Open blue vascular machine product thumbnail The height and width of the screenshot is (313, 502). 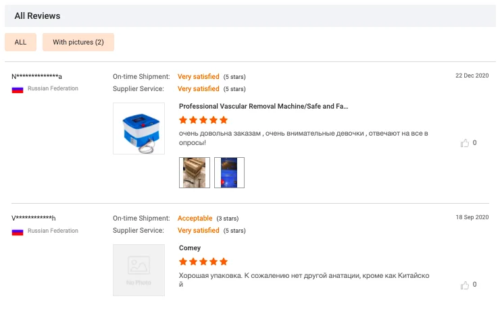click(x=139, y=129)
